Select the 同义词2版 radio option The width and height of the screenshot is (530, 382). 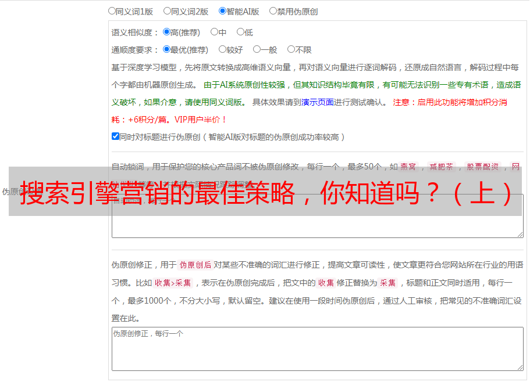point(167,11)
